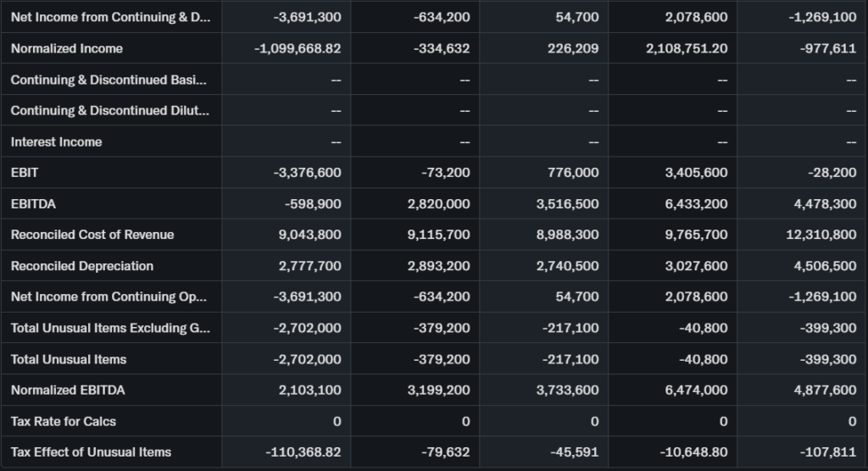The image size is (868, 471).
Task: Click the Total Unusual Items Excluding G... label
Action: tap(110, 328)
